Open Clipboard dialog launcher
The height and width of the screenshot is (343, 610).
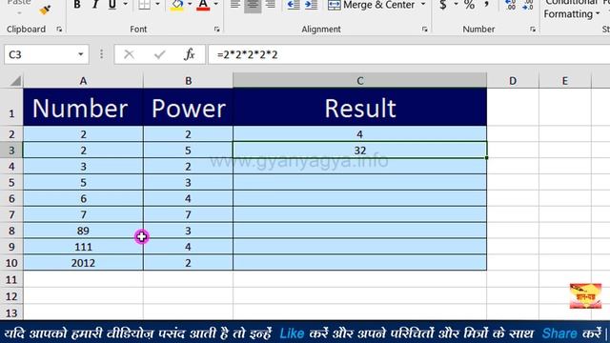59,30
